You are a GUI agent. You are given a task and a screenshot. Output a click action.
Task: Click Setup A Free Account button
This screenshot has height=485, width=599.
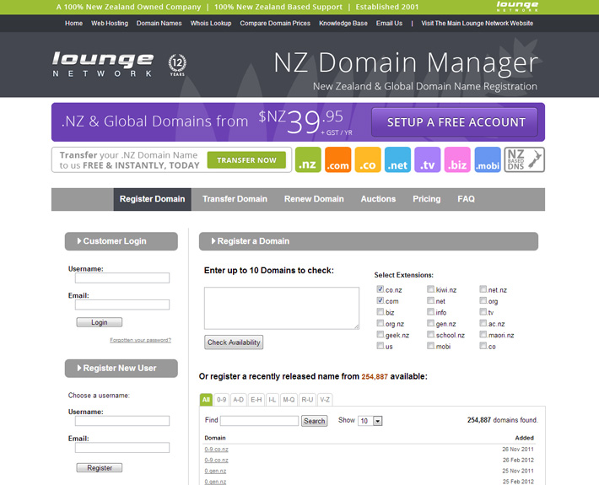pos(455,122)
